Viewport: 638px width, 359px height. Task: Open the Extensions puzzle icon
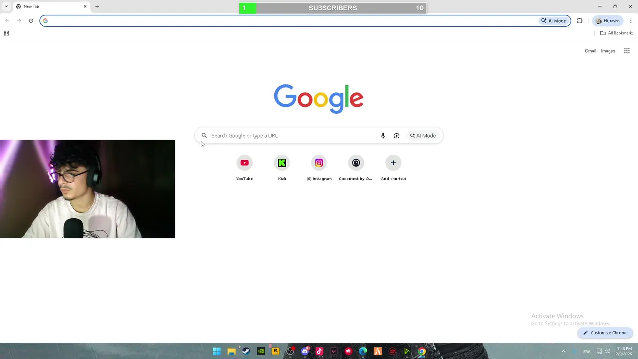(580, 21)
